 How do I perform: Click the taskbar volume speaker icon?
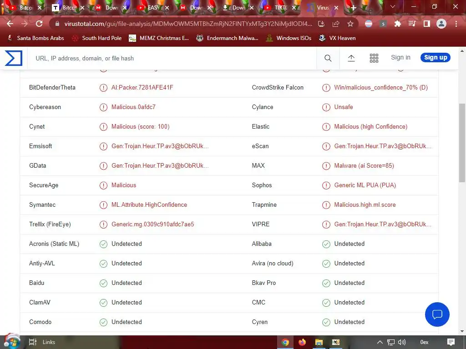(401, 342)
